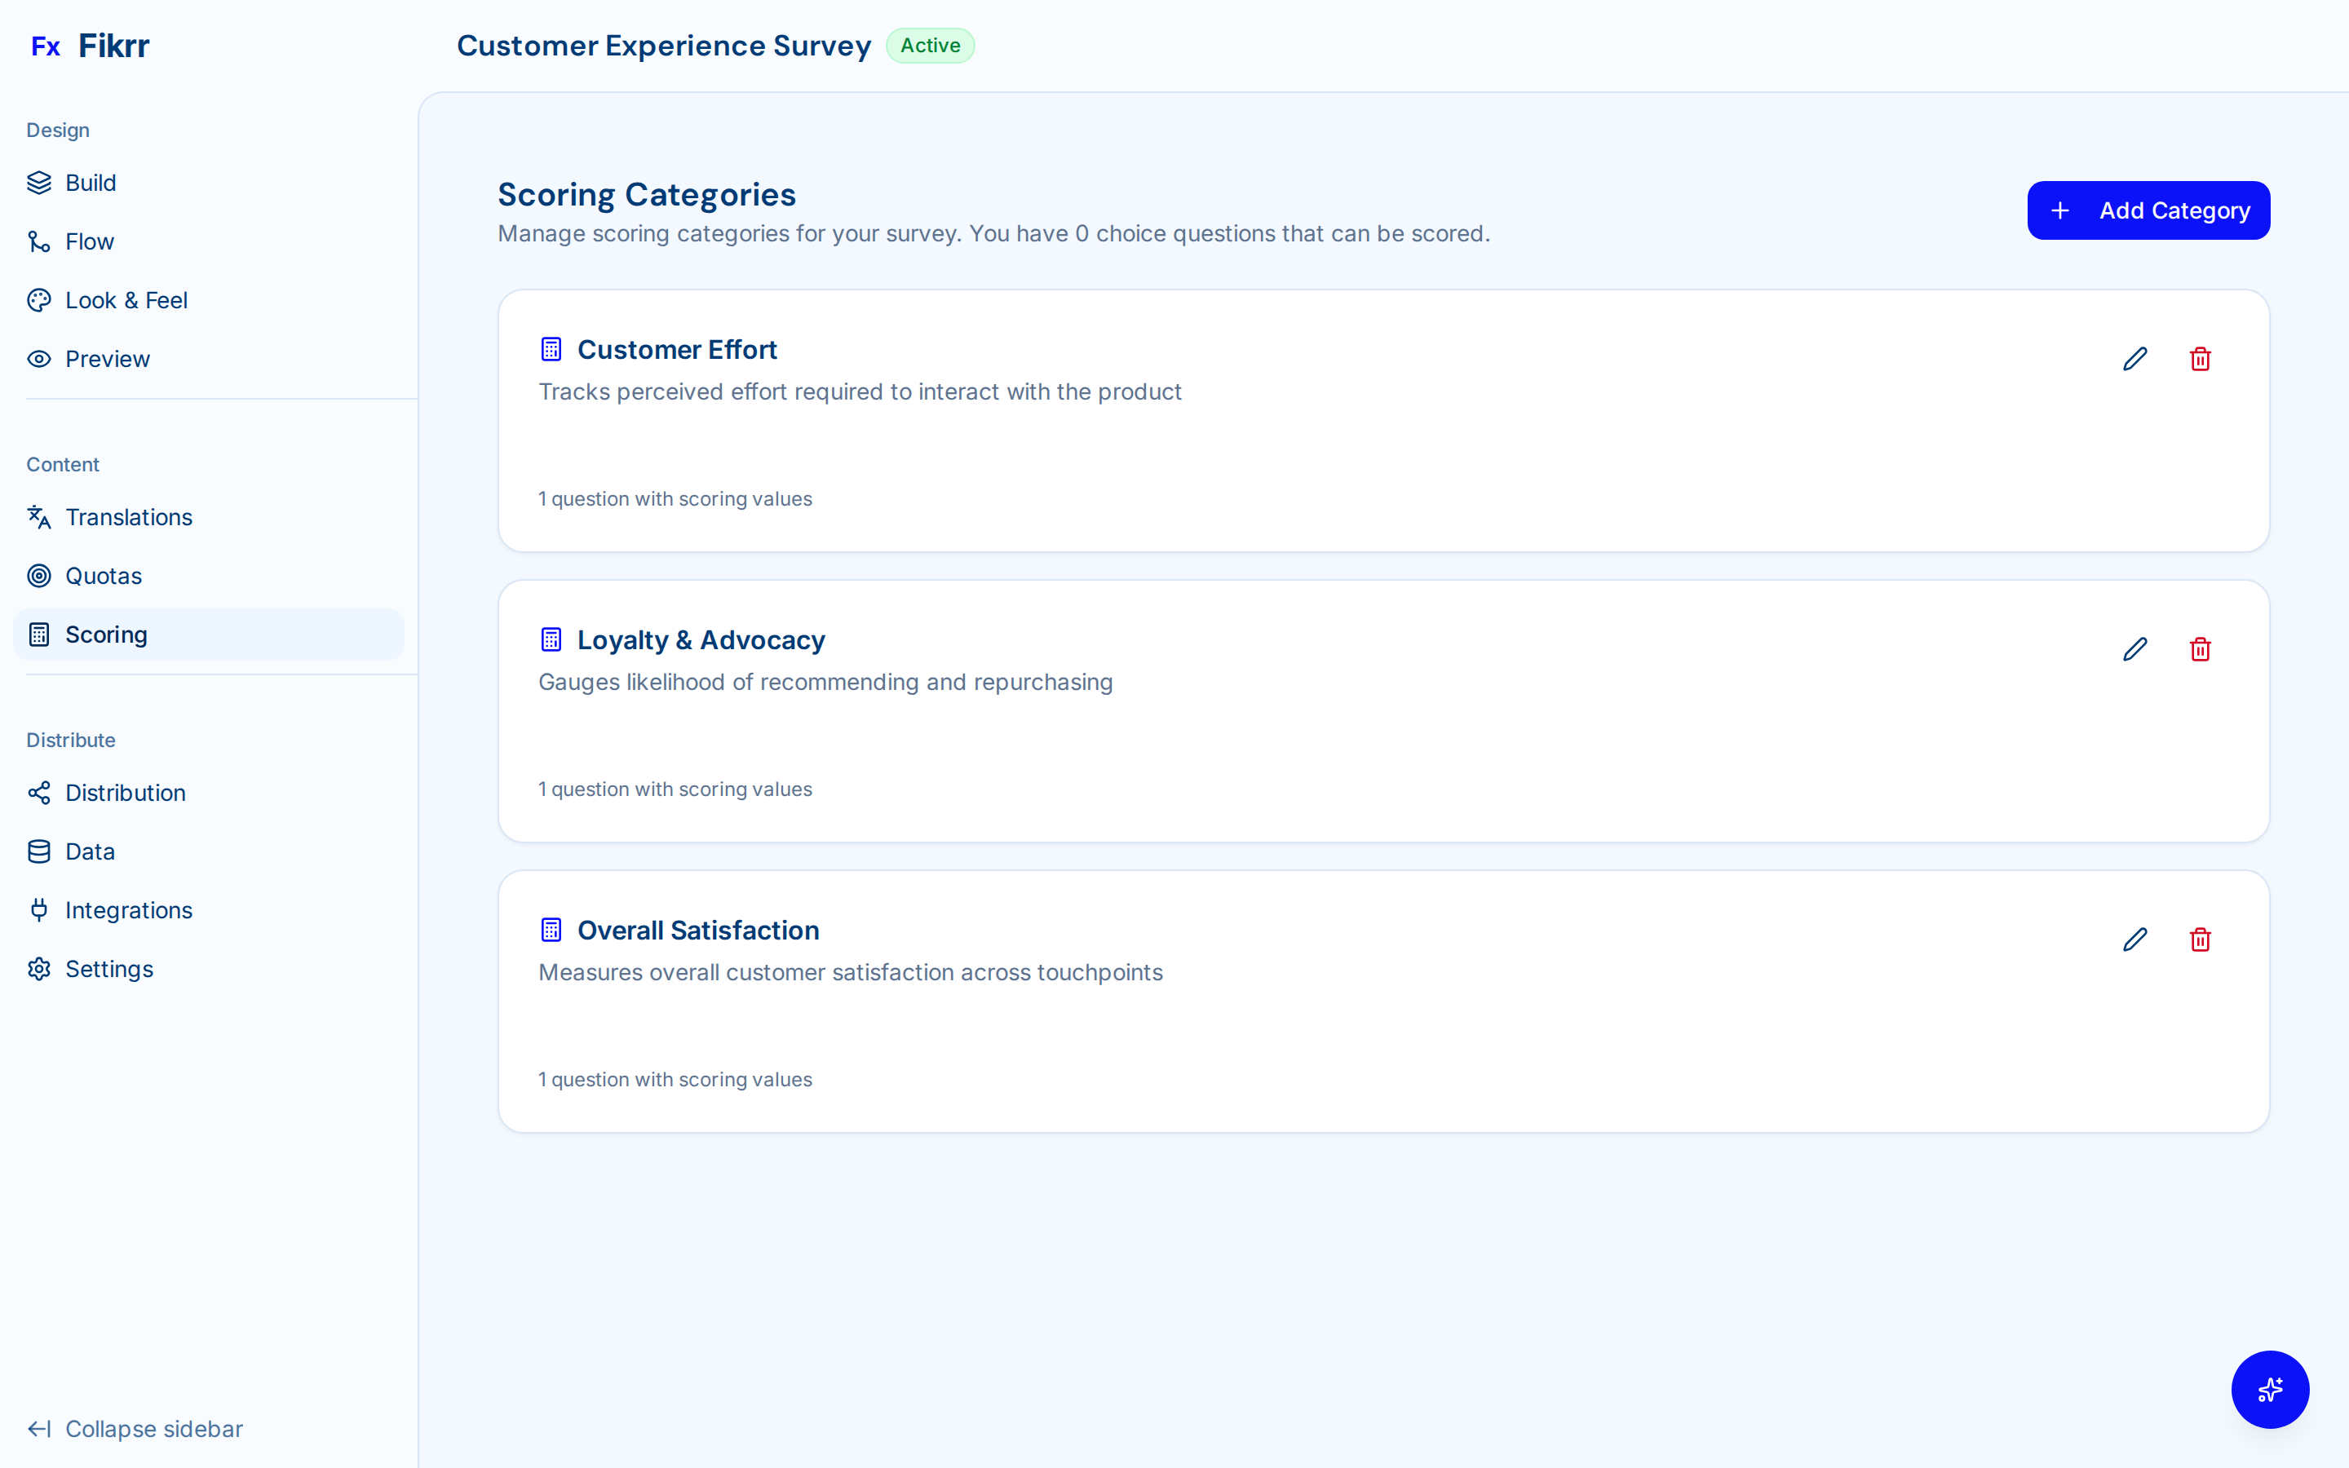The height and width of the screenshot is (1468, 2349).
Task: Delete the Loyalty & Advocacy category
Action: coord(2201,648)
